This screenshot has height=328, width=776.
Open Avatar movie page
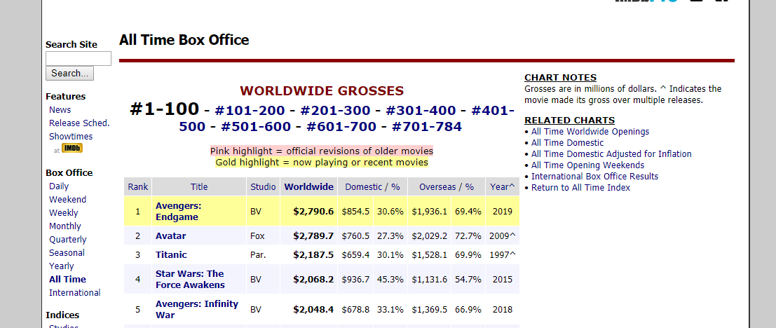pyautogui.click(x=171, y=236)
